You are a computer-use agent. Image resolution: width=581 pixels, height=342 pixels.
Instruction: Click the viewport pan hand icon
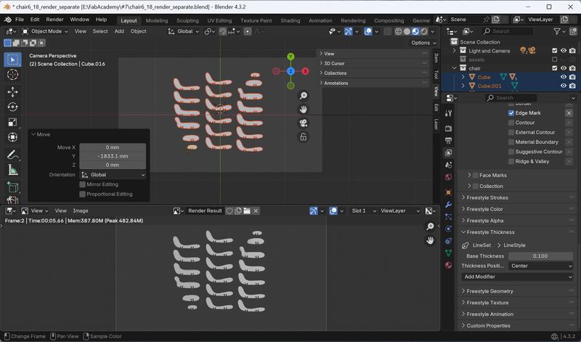coord(303,110)
